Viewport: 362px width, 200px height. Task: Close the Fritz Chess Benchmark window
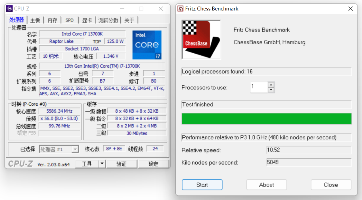350,9
